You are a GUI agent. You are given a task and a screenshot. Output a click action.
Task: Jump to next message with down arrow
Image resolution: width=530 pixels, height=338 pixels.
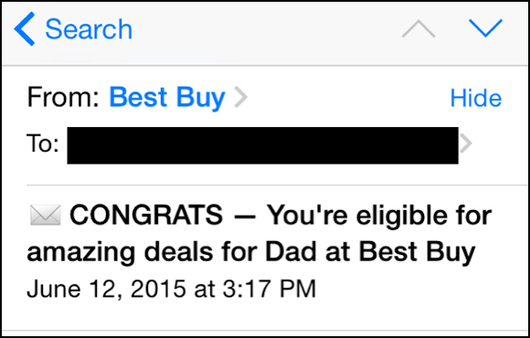485,28
